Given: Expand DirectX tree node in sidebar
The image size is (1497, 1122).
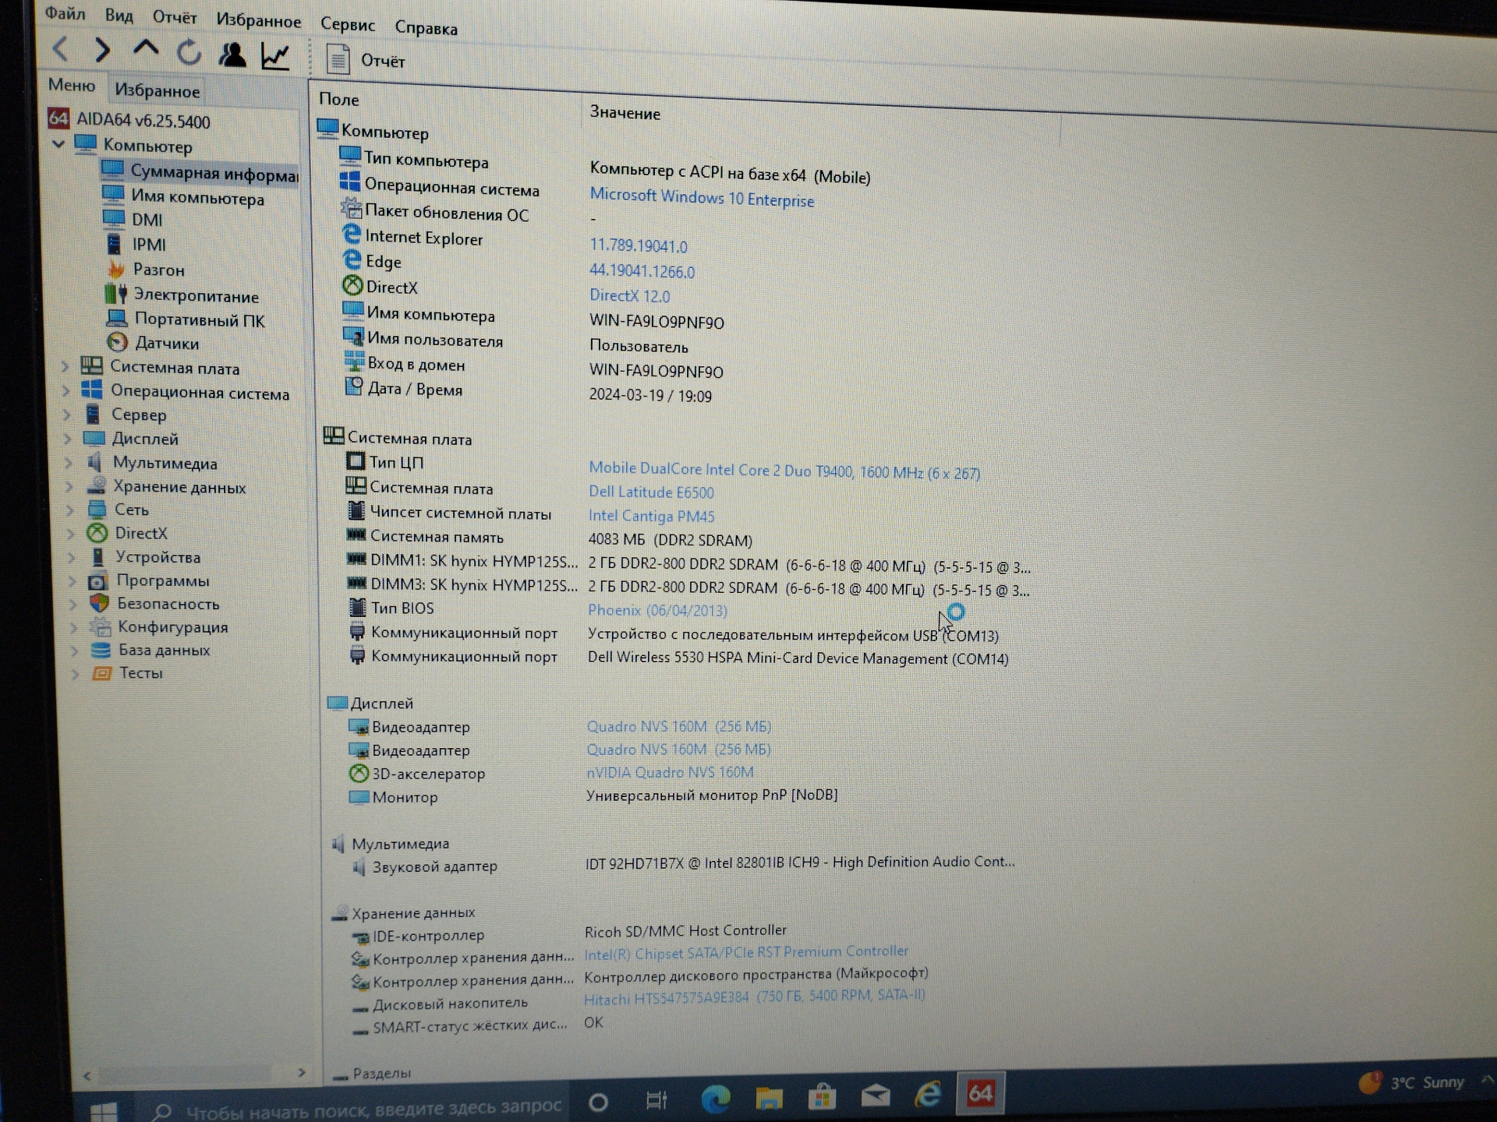Looking at the screenshot, I should (x=71, y=534).
